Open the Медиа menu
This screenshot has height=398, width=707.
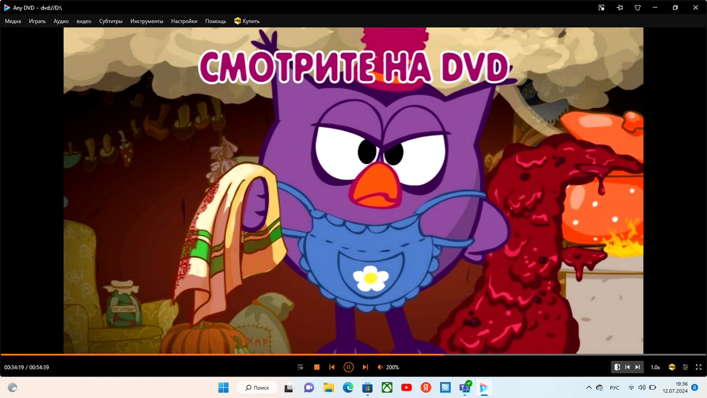click(x=13, y=21)
